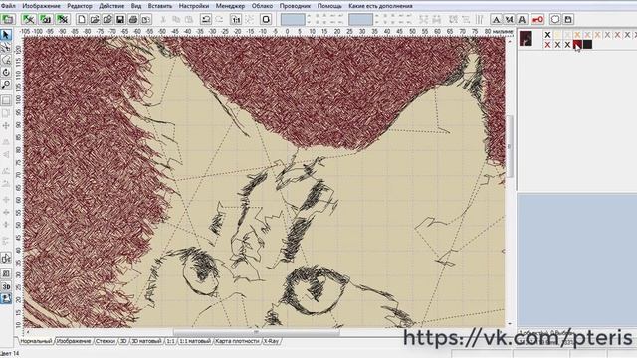Click the small floppy icon at toolbar end
This screenshot has height=358, width=637.
point(568,19)
